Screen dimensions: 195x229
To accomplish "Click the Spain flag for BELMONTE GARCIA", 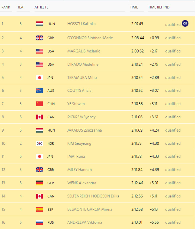I will (x=40, y=209).
